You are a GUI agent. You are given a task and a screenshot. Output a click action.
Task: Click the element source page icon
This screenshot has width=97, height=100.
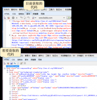18,63
